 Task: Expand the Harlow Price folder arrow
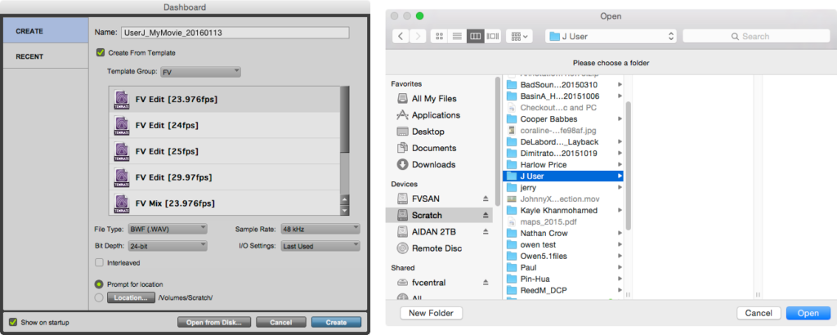620,165
